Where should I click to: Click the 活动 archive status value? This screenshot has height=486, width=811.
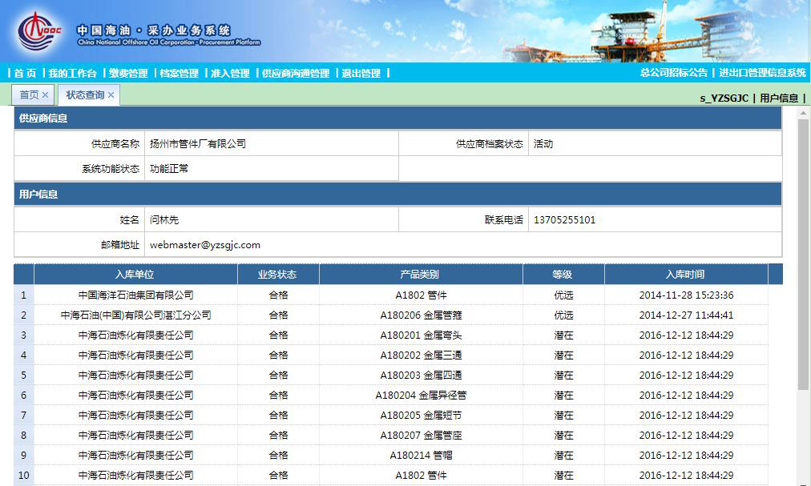coord(543,144)
